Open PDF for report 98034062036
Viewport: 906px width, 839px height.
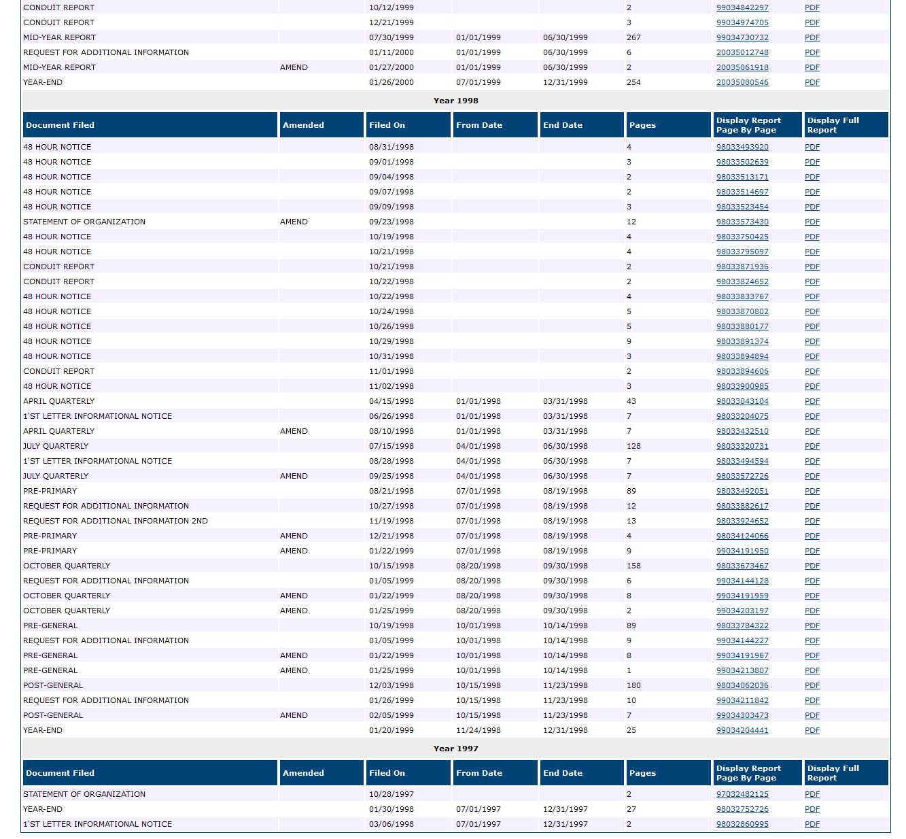click(812, 685)
